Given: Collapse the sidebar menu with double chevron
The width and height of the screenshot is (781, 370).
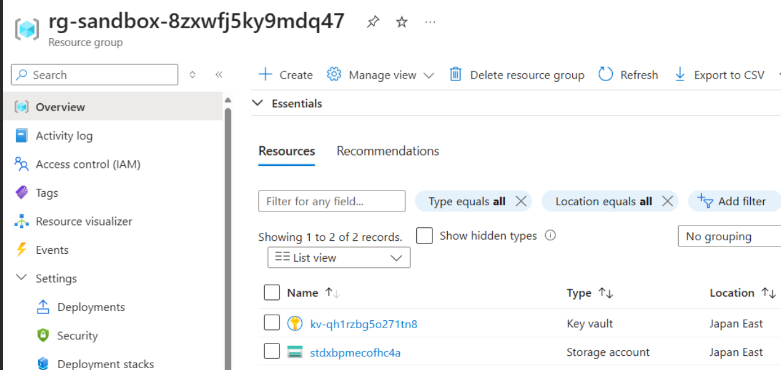Looking at the screenshot, I should [x=219, y=75].
